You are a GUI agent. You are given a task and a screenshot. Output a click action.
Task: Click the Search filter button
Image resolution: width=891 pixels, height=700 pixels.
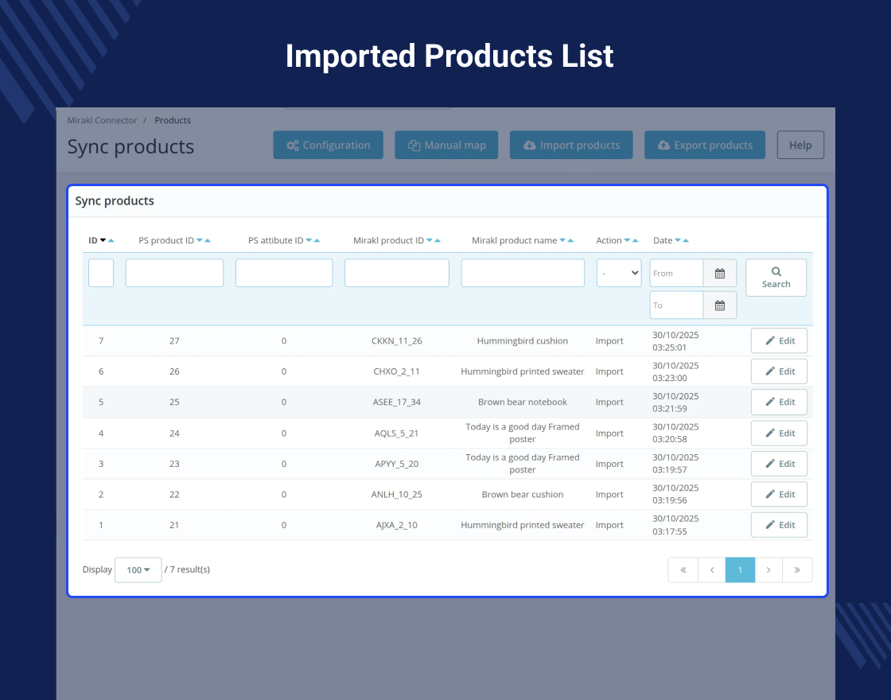pyautogui.click(x=776, y=278)
